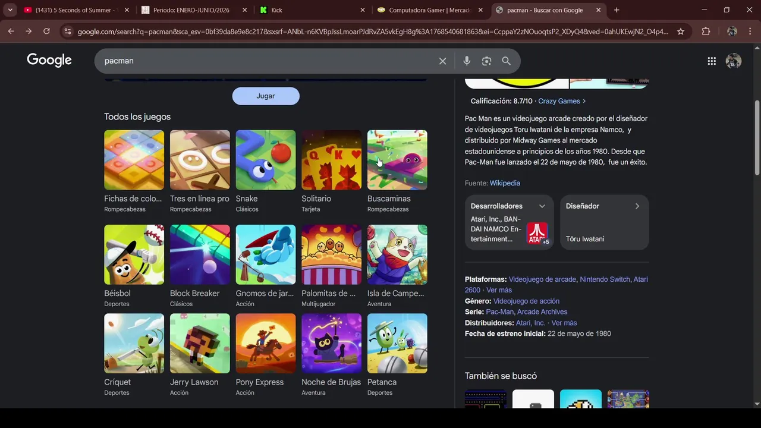Go back to the previous page
The width and height of the screenshot is (761, 428).
(11, 32)
